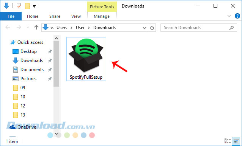The height and width of the screenshot is (146, 242).
Task: Switch to Details view in status bar
Action: pos(228,141)
